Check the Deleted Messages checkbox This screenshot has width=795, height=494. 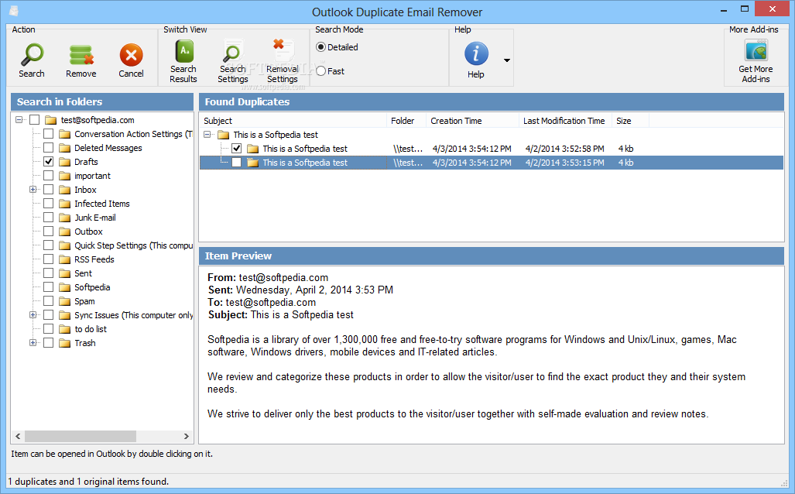coord(48,148)
